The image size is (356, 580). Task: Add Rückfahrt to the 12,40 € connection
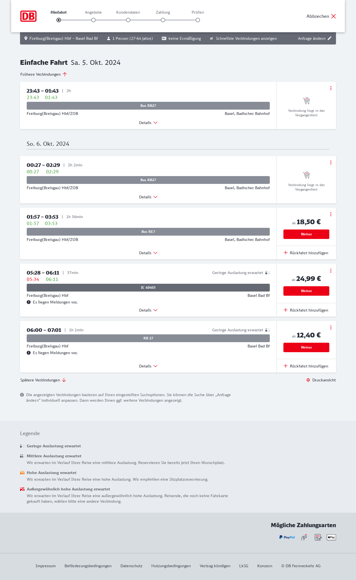click(x=306, y=366)
